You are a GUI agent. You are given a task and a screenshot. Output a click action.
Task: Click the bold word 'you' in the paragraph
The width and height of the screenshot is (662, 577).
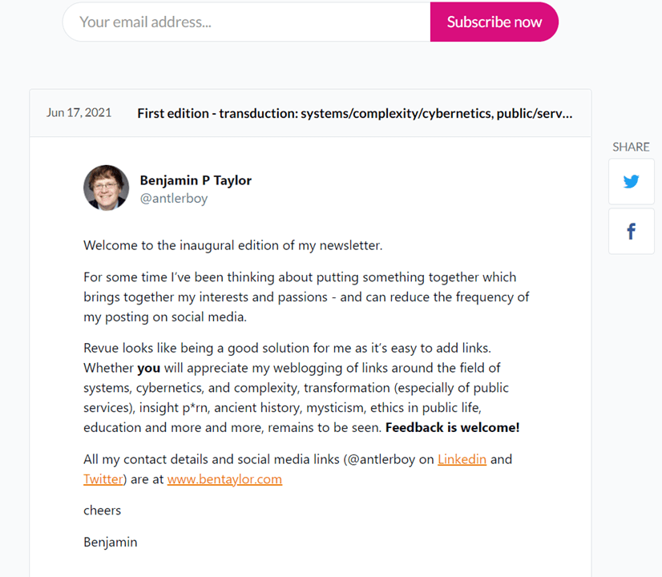(x=149, y=369)
